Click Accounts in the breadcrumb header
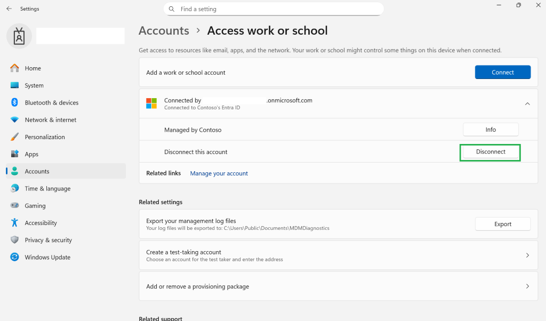The image size is (546, 321). click(164, 30)
